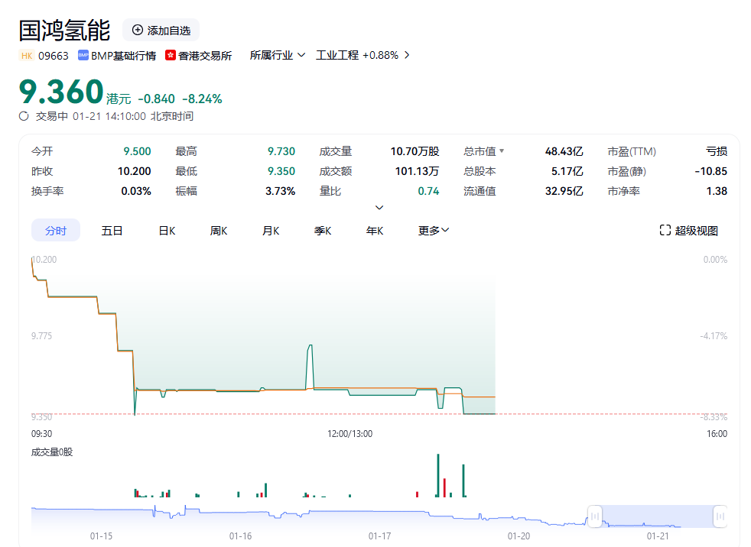Click the current price 9.360

(x=61, y=92)
